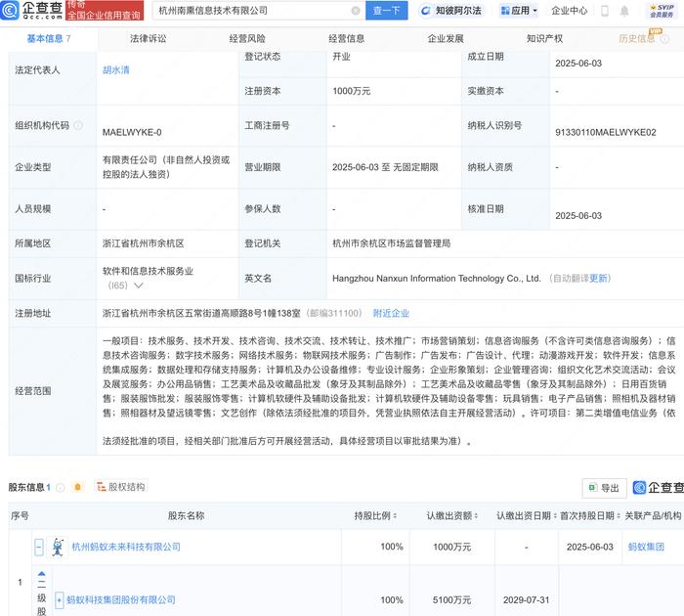This screenshot has height=616, width=684.
Task: Select the 认缴出资额 cell 5100万元
Action: (451, 600)
